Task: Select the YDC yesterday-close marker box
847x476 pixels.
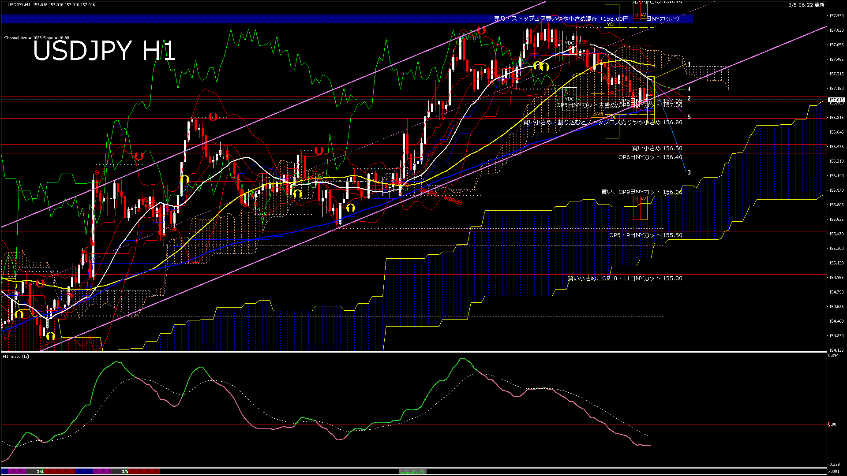Action: [x=569, y=99]
